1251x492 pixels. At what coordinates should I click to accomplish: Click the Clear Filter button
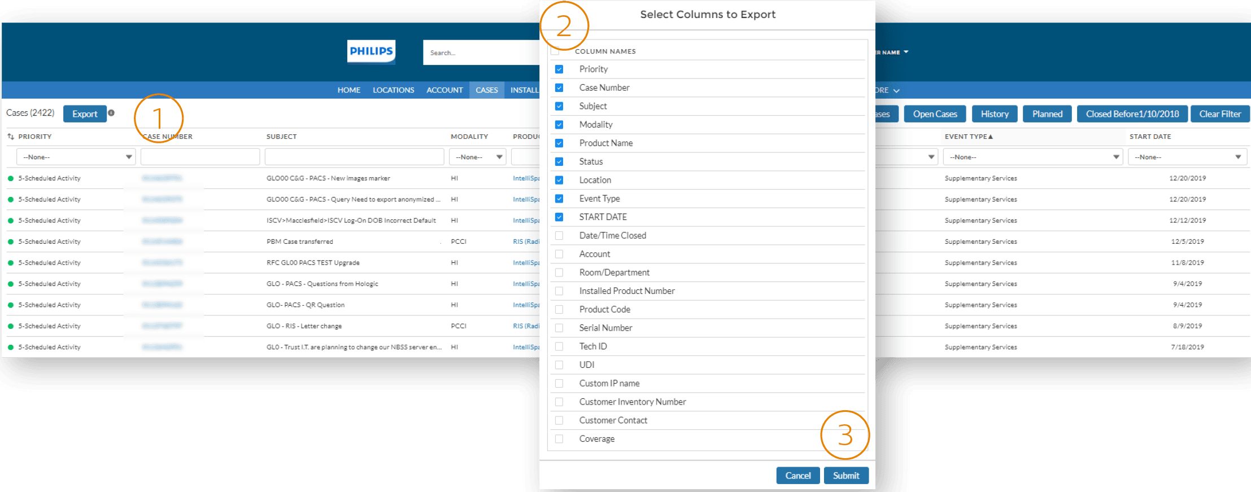coord(1220,114)
